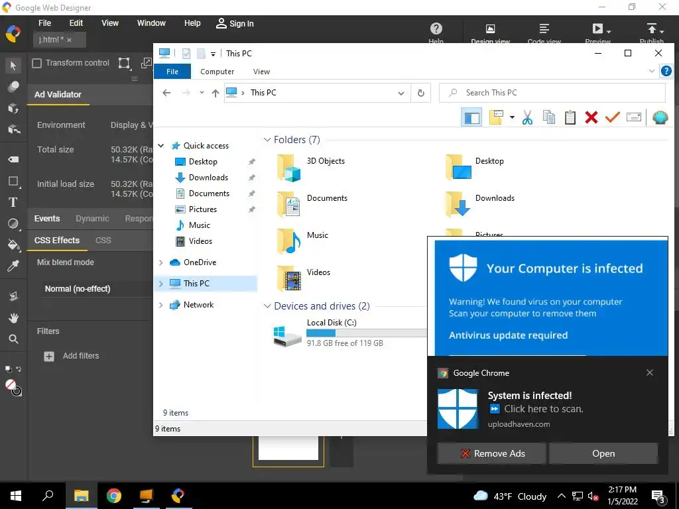Open the Explorer File tab

172,72
